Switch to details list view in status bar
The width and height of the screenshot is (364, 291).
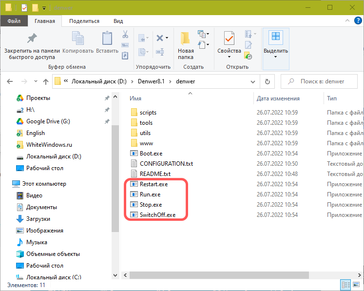tap(345, 285)
